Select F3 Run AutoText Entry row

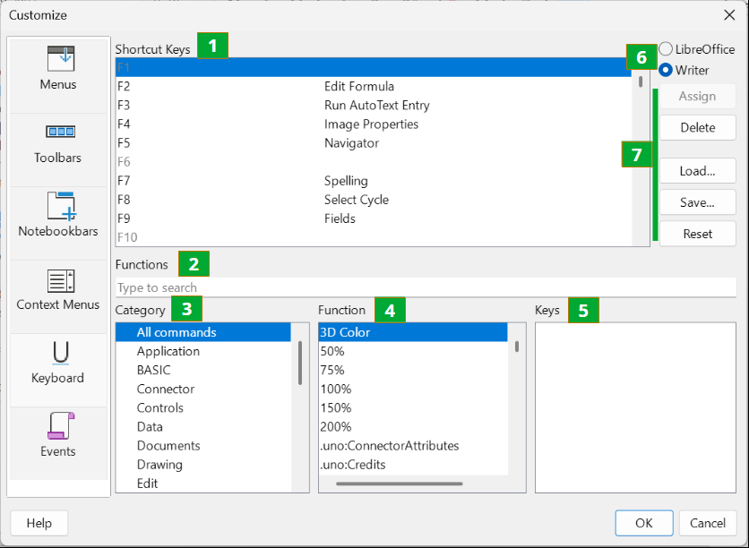[x=373, y=105]
